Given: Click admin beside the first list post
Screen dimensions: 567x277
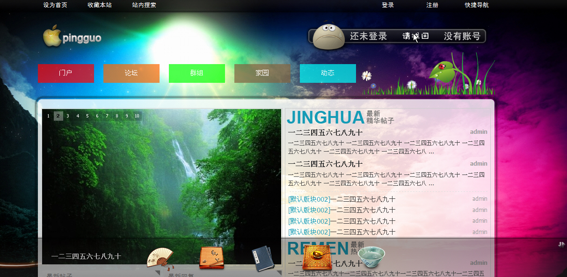Looking at the screenshot, I should point(480,199).
